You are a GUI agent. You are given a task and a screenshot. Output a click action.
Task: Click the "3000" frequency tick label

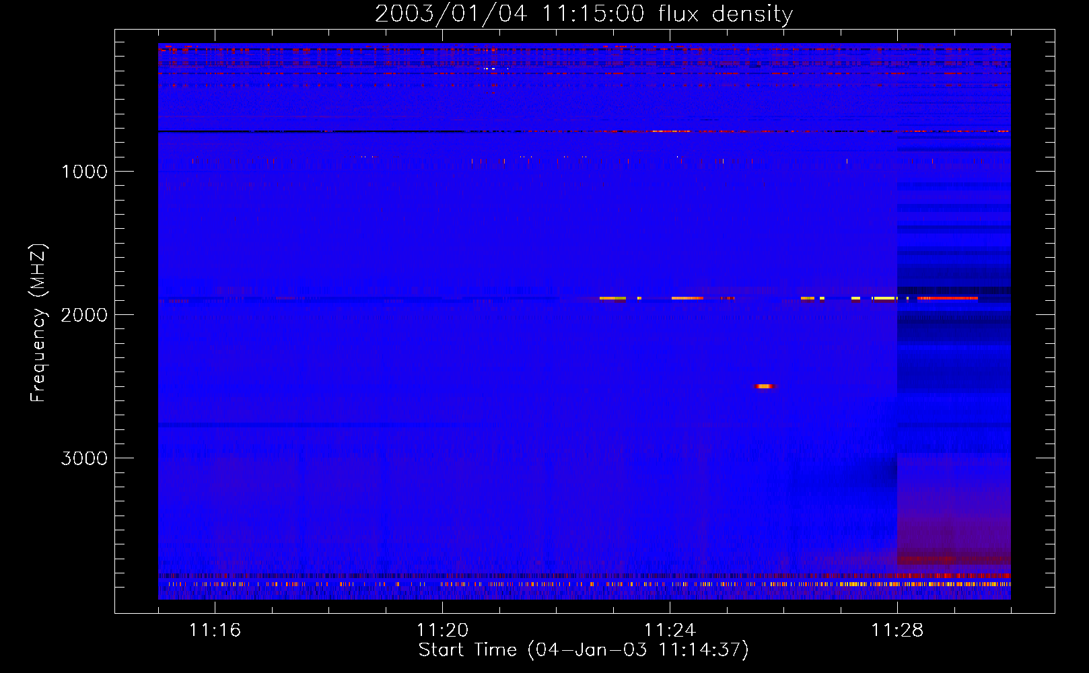tap(84, 458)
